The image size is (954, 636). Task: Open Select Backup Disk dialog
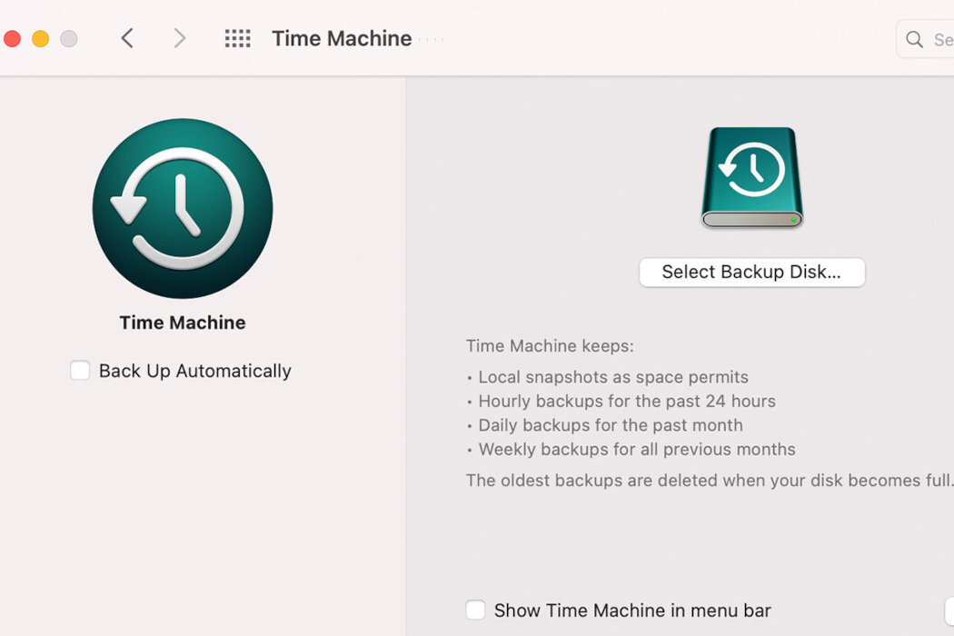click(x=752, y=272)
